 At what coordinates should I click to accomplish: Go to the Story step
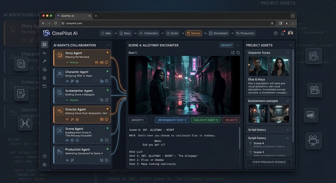click(x=125, y=33)
